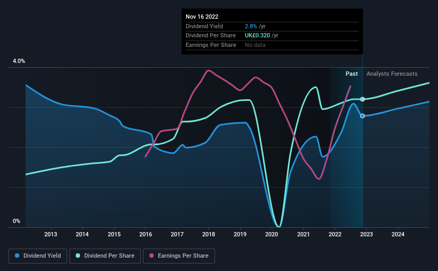The height and width of the screenshot is (271, 438).
Task: Click the 0% y-axis label
Action: 17,221
